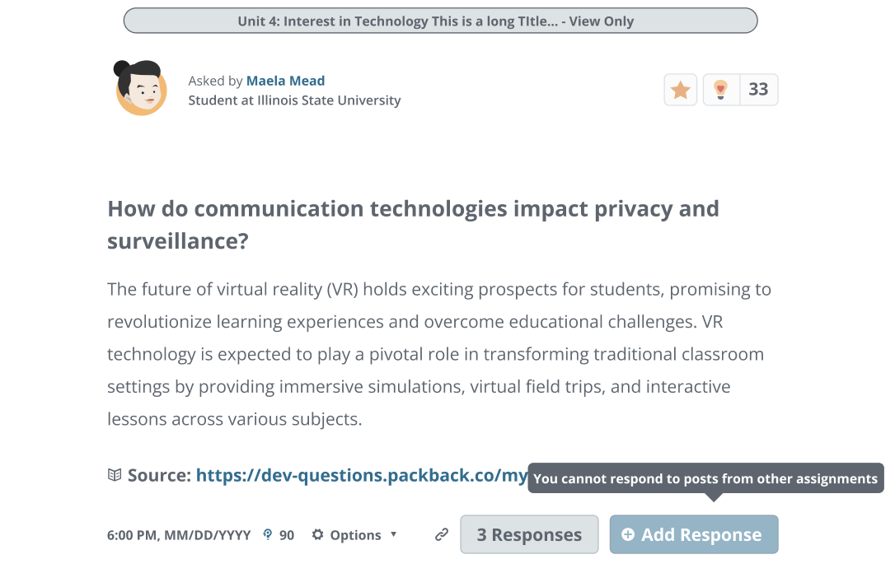Click the lightbulb spark icon
895x573 pixels.
click(721, 90)
